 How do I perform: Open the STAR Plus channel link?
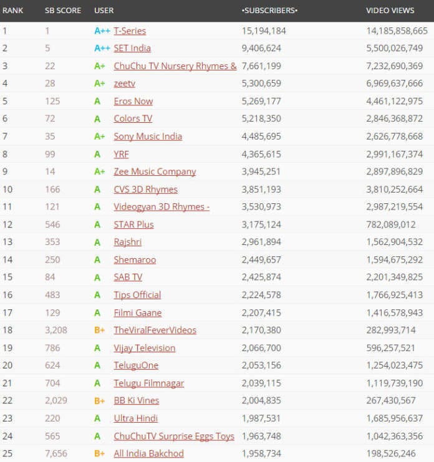(134, 224)
